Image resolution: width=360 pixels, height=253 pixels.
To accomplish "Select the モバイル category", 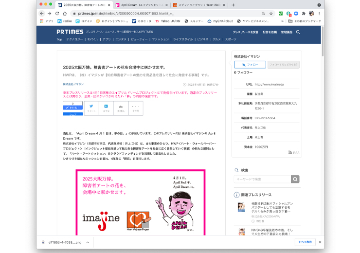I will coord(92,39).
